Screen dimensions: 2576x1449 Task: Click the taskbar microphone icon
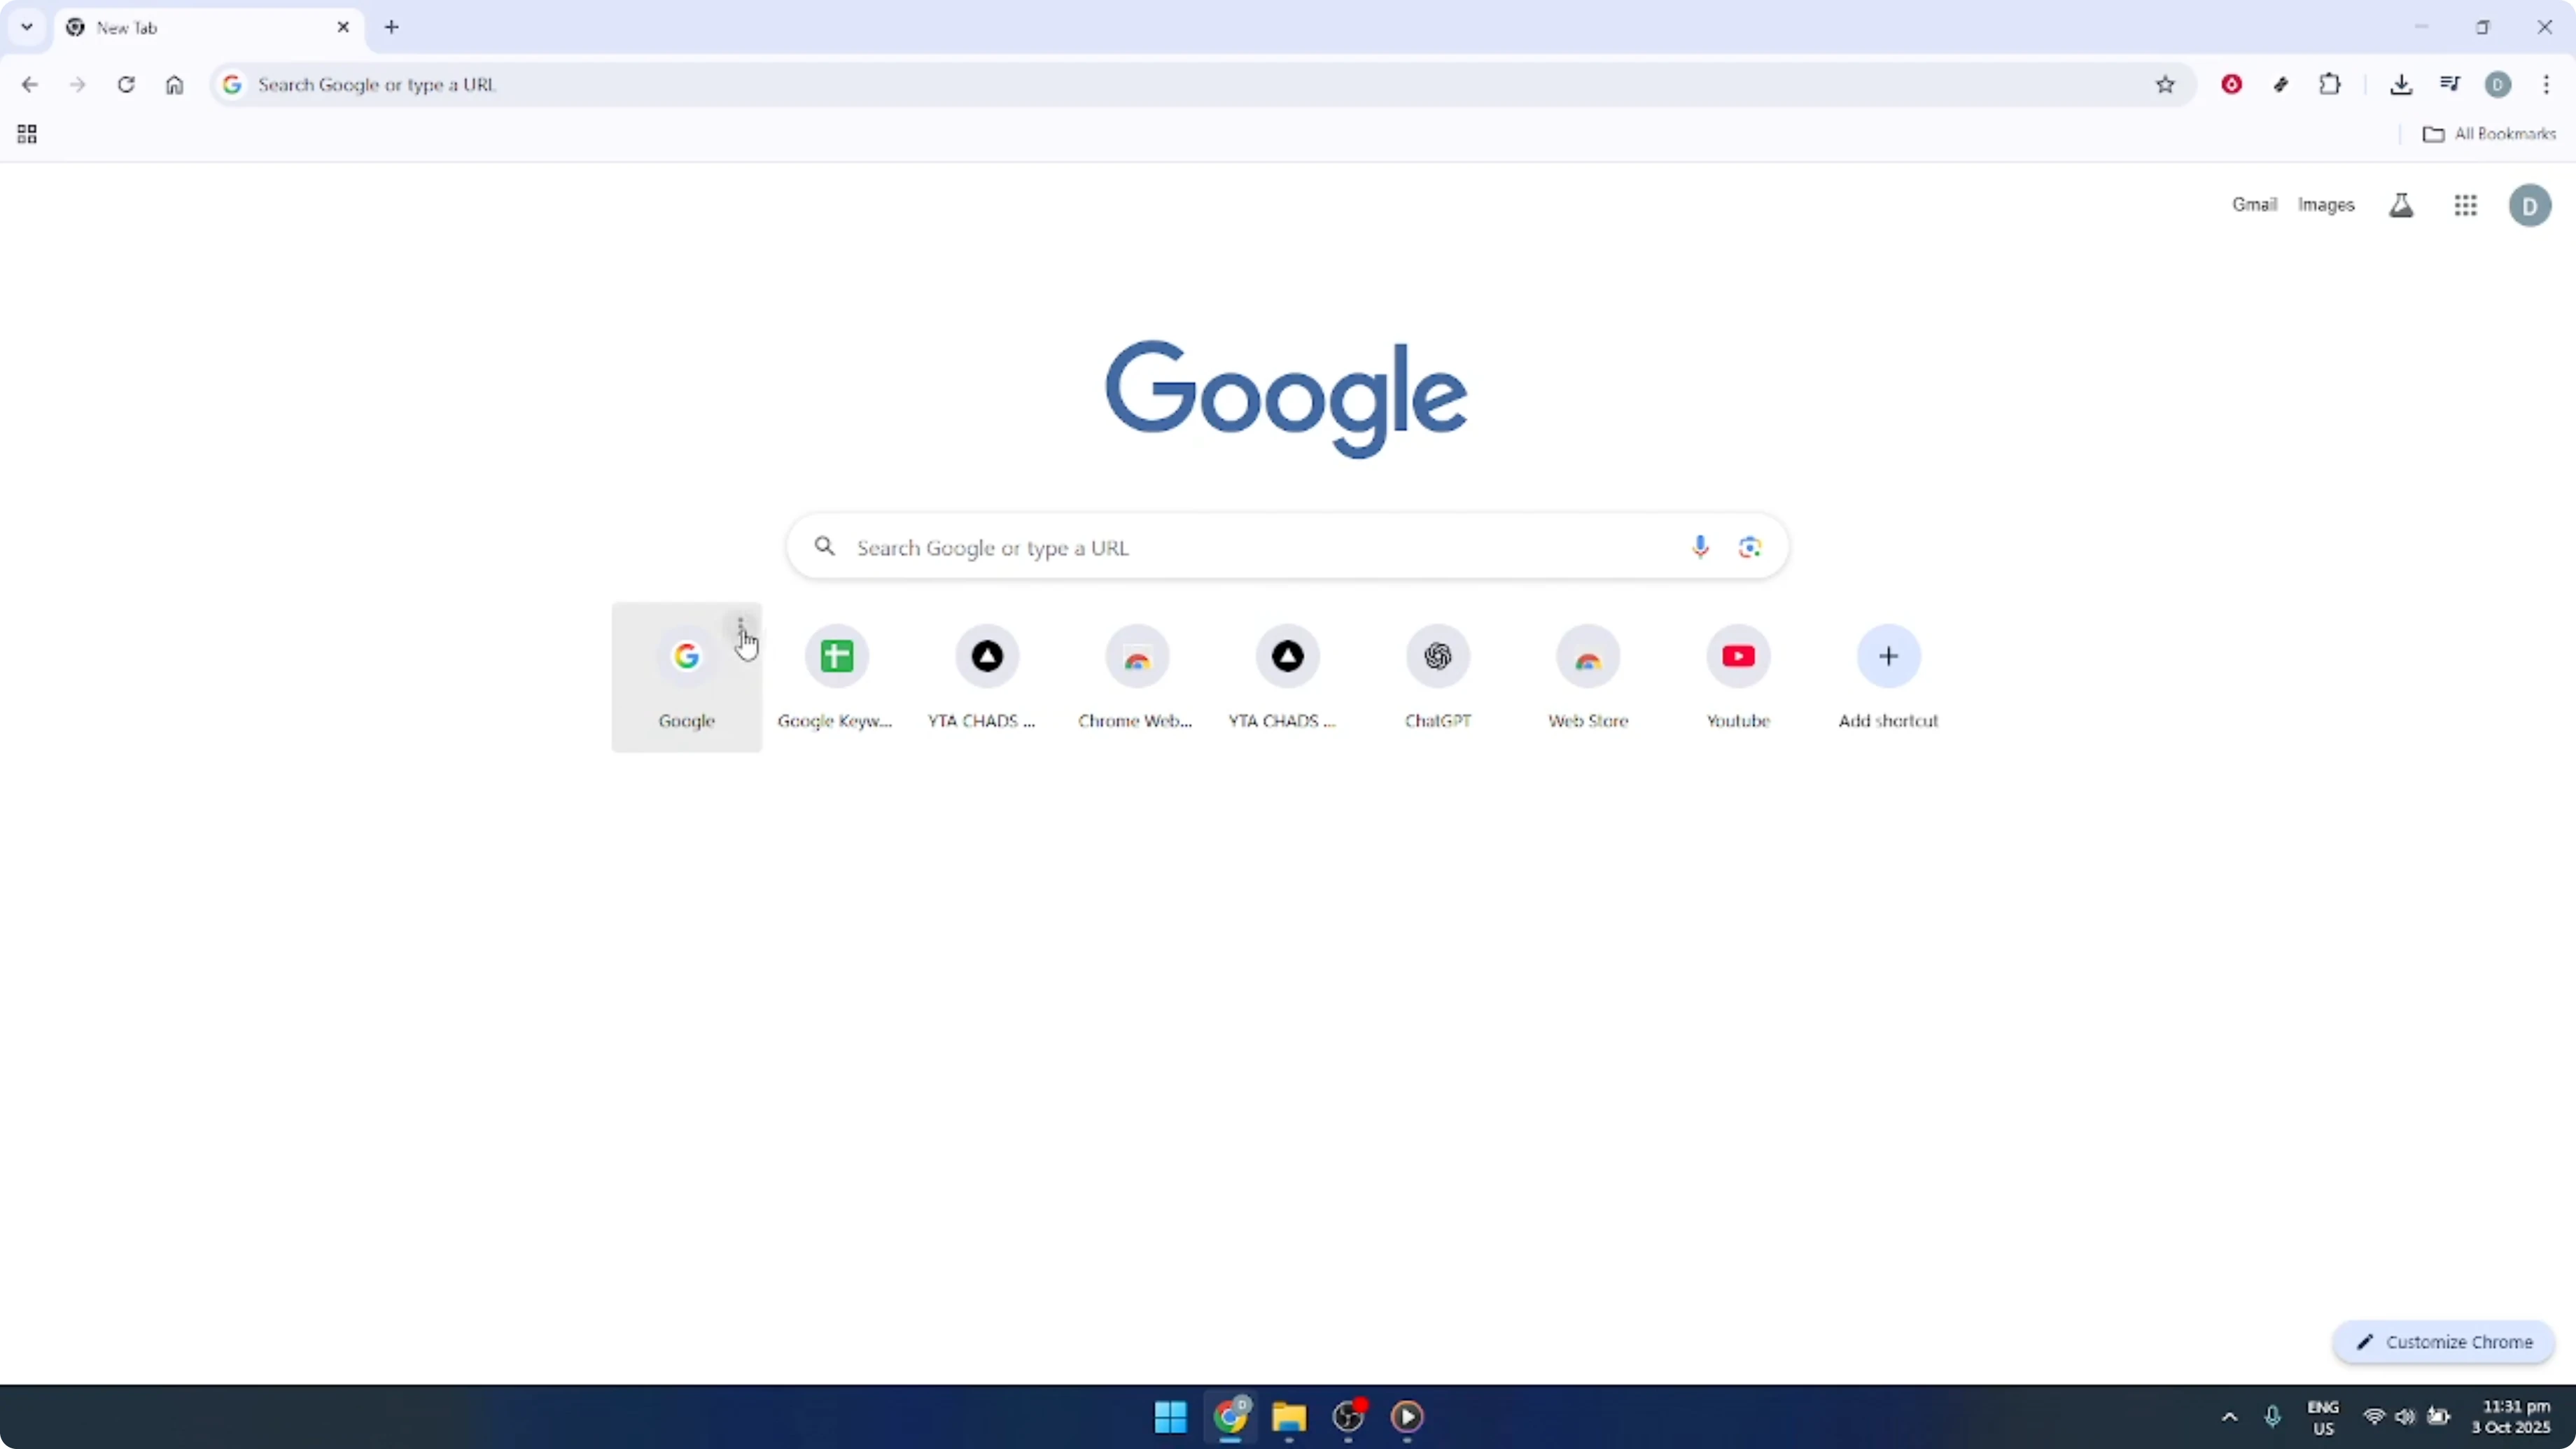2272,1416
